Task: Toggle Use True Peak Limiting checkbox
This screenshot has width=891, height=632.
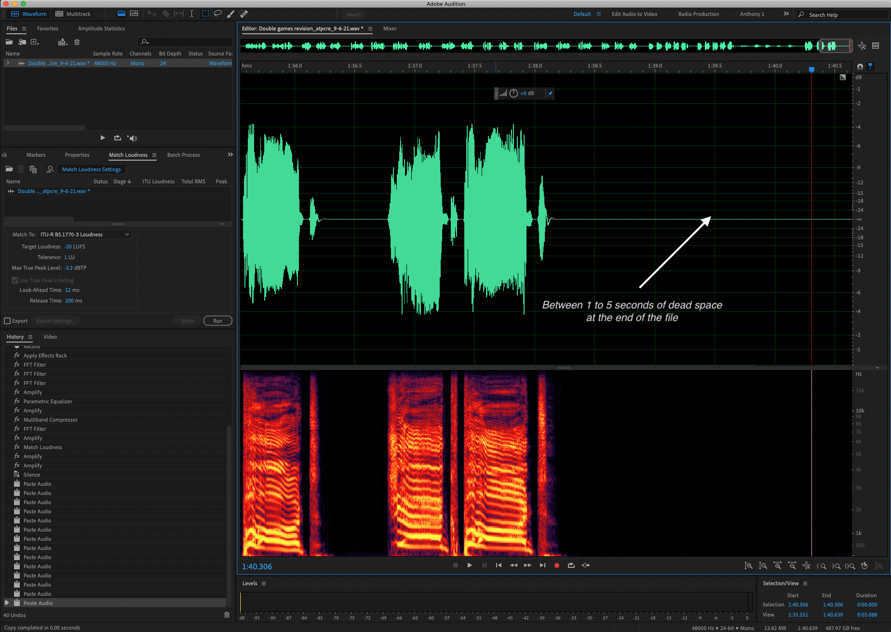Action: pos(15,280)
